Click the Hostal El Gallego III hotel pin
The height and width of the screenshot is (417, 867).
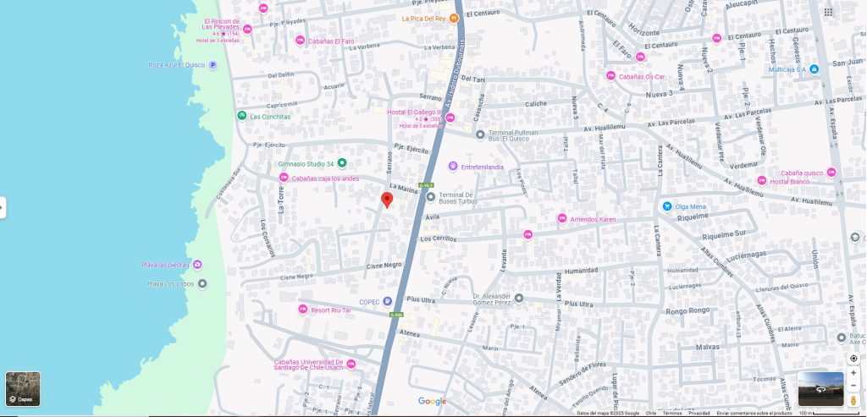click(x=450, y=118)
